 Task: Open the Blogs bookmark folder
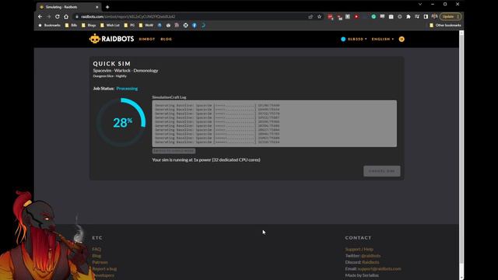pos(89,25)
